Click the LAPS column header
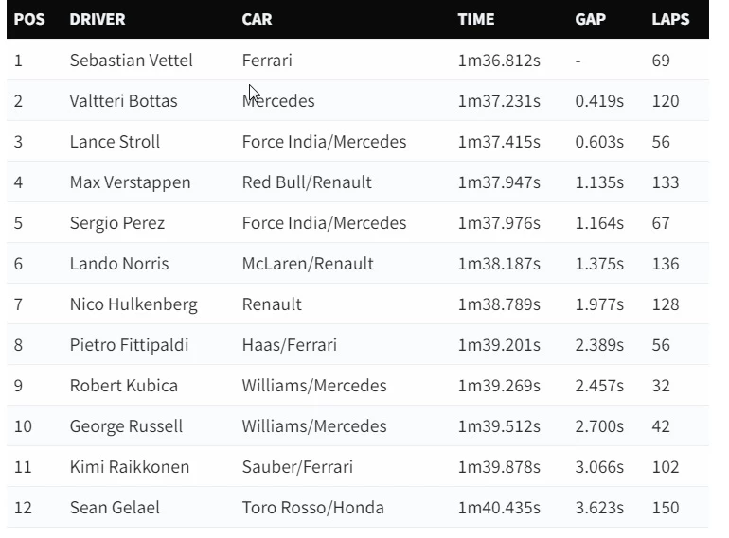Viewport: 729px width, 538px height. click(x=670, y=19)
